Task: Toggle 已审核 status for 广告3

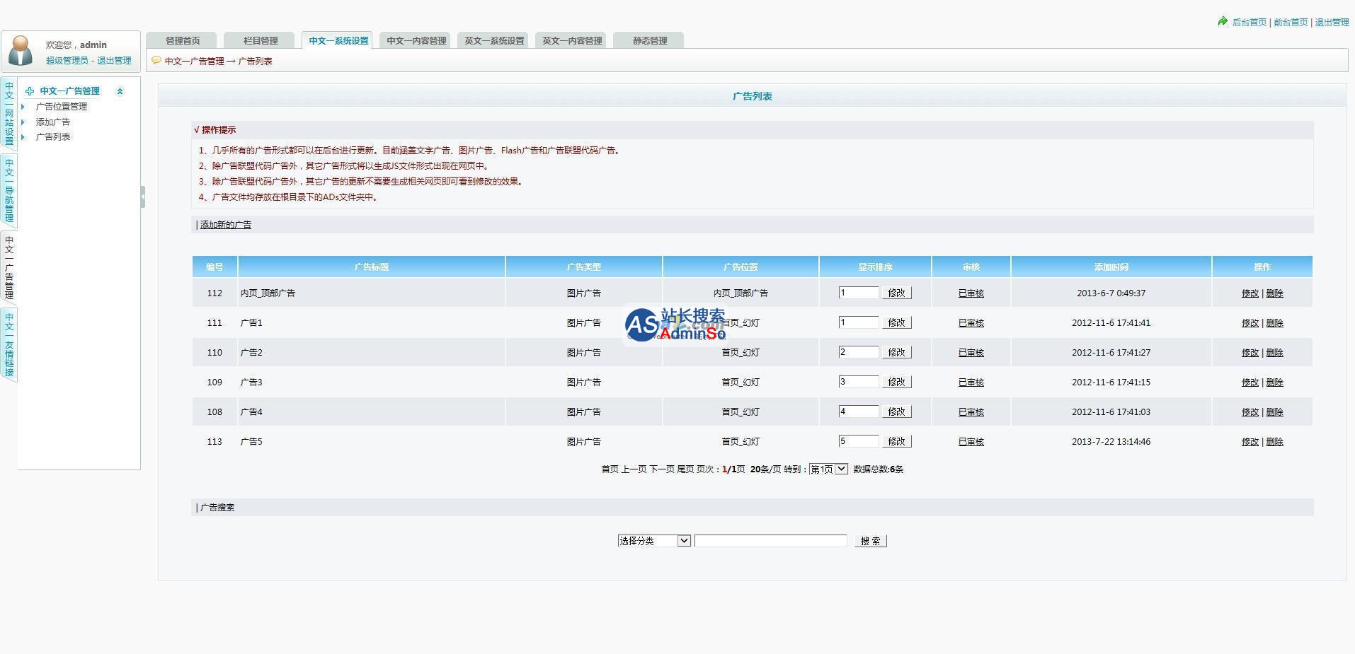Action: (971, 383)
